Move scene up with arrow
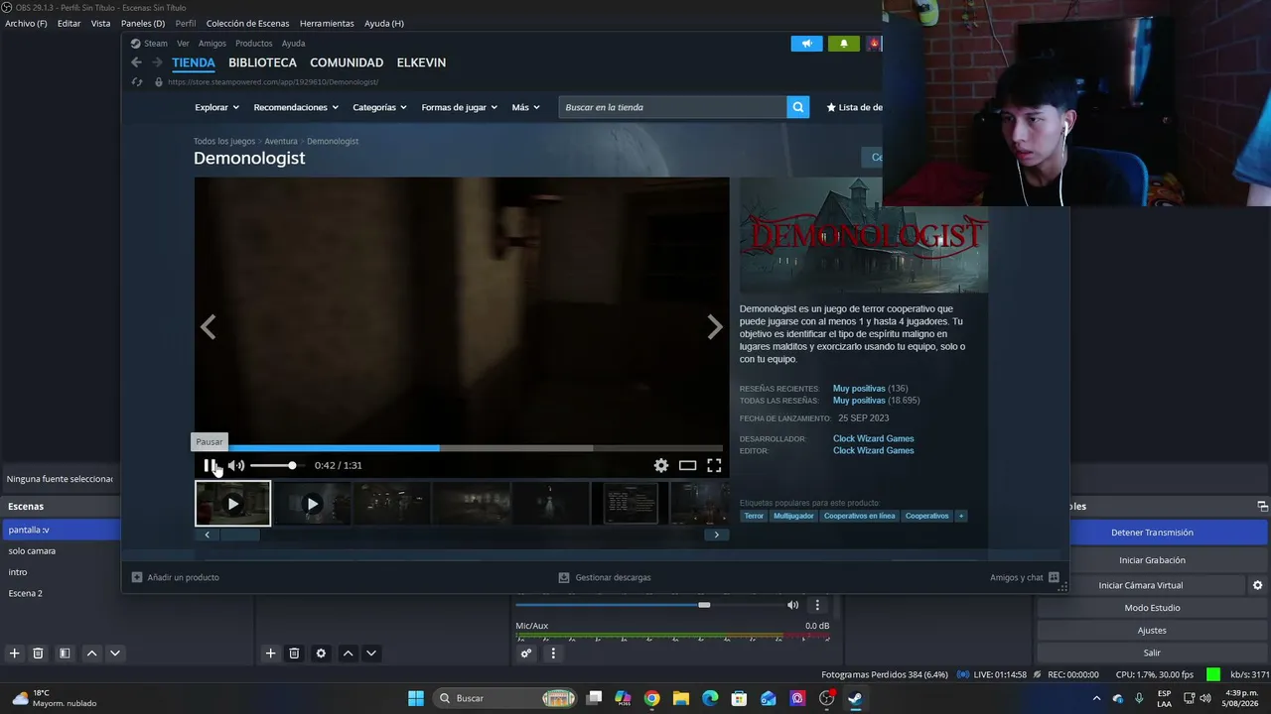The height and width of the screenshot is (714, 1271). point(91,654)
